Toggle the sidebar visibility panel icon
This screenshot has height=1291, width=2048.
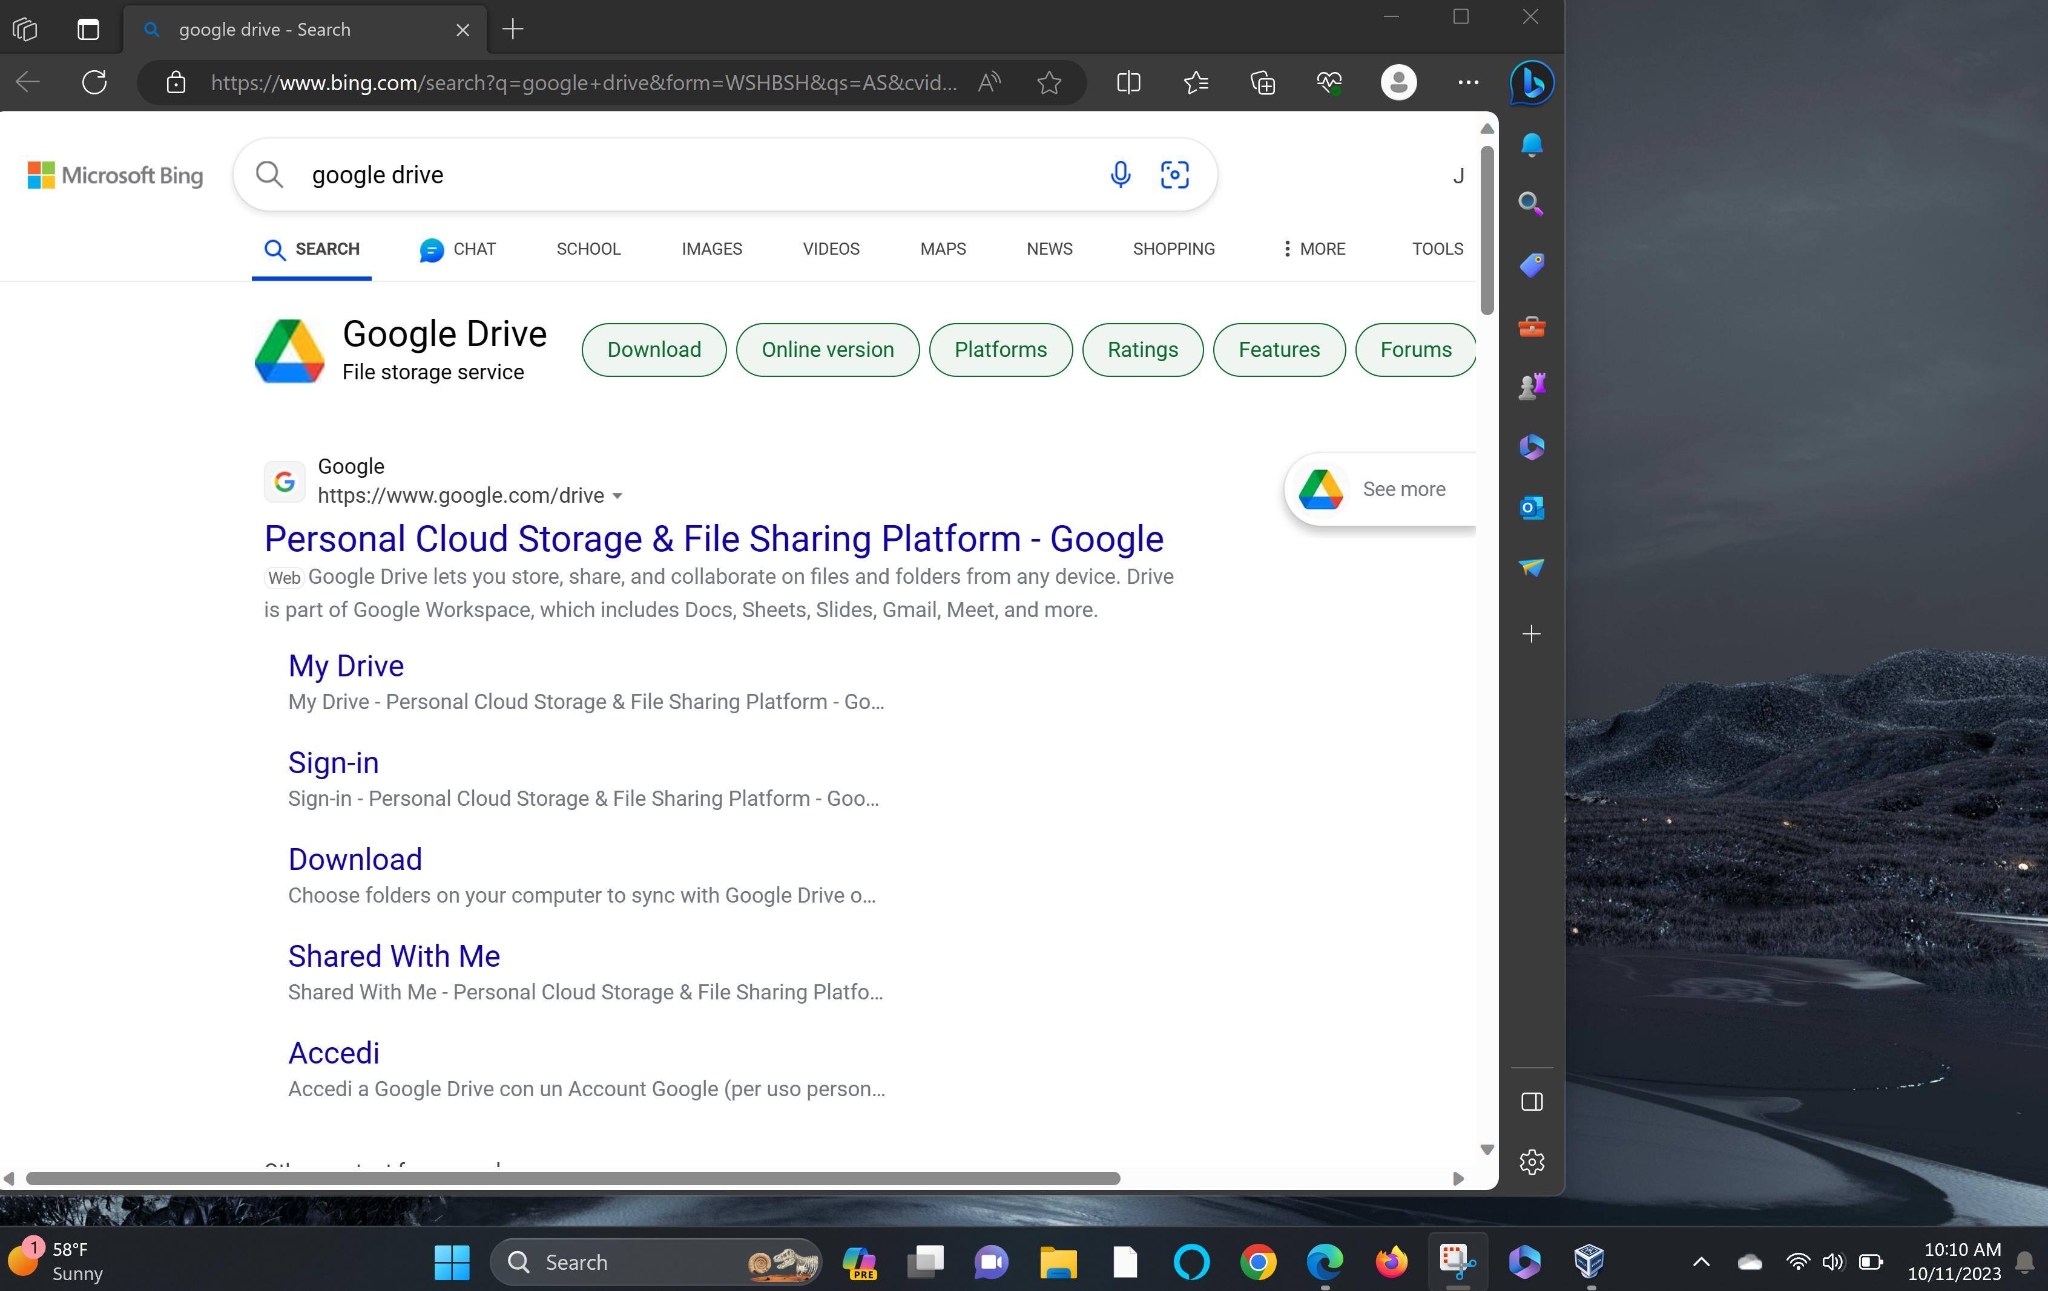pyautogui.click(x=1531, y=1102)
